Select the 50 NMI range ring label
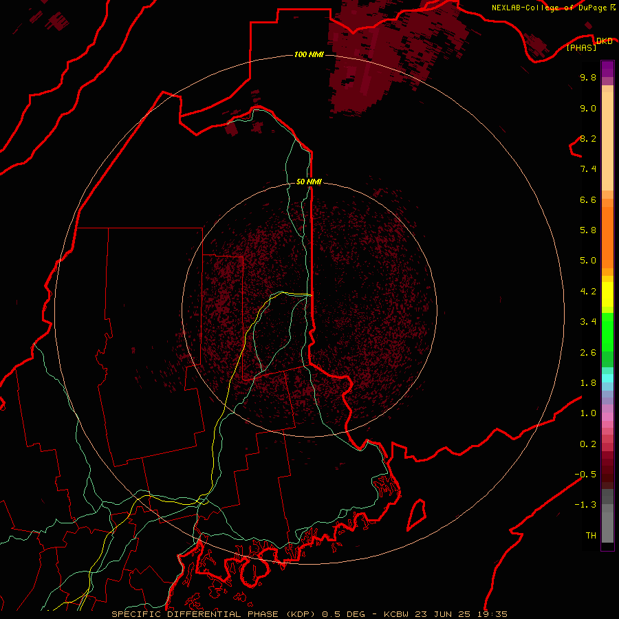619x619 pixels. (309, 182)
